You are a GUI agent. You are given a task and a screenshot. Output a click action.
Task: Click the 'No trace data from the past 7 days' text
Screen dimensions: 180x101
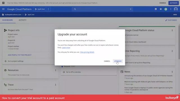point(20,89)
